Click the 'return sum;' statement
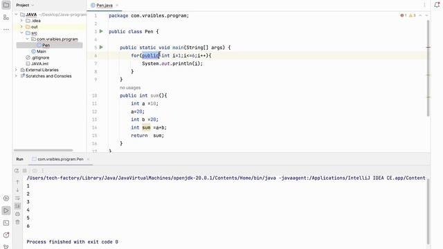The image size is (443, 249). point(147,136)
